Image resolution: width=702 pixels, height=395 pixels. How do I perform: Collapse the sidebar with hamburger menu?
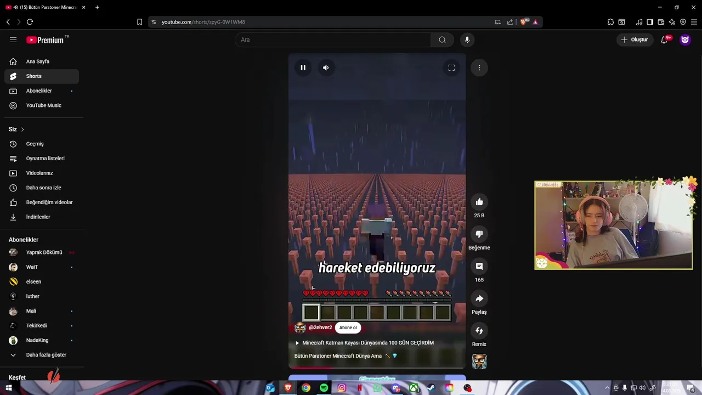pos(13,39)
